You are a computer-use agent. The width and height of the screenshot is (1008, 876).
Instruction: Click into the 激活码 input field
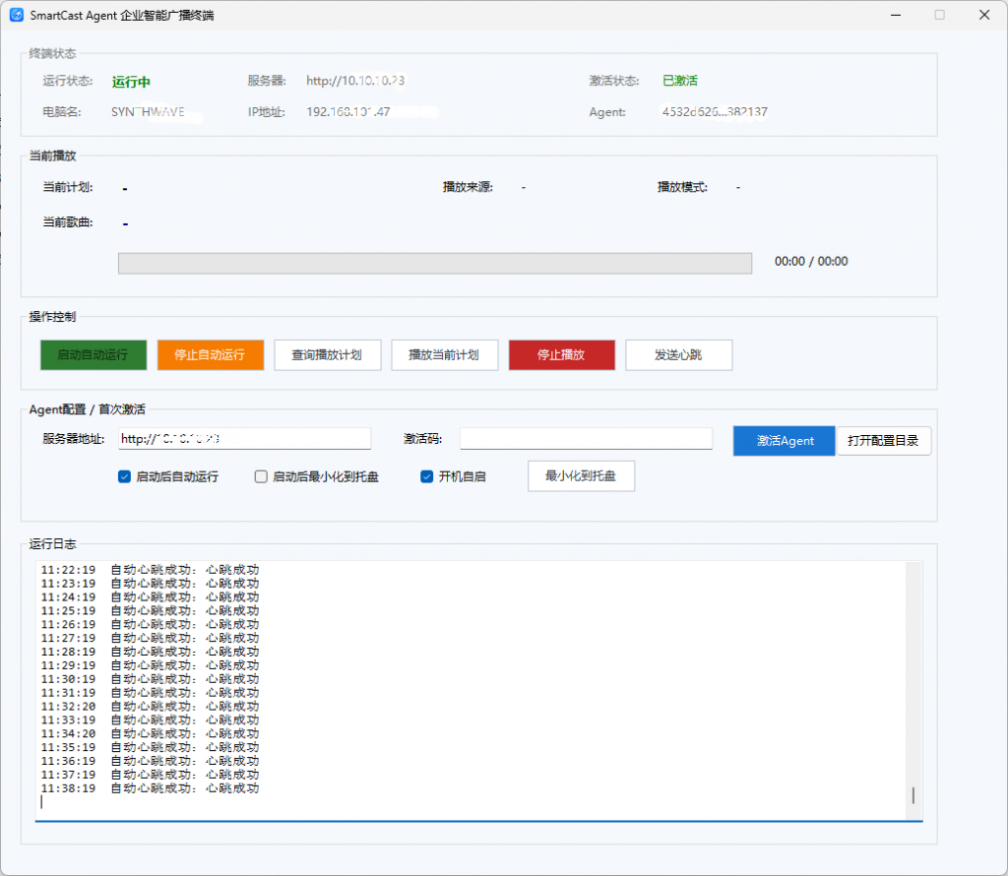(587, 439)
